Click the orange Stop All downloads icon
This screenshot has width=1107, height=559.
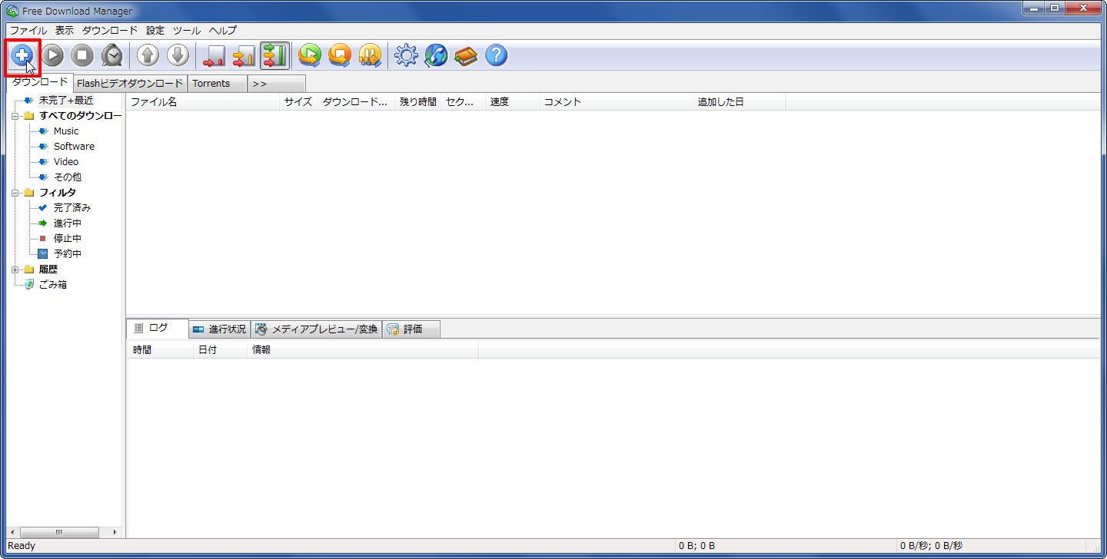pyautogui.click(x=340, y=55)
